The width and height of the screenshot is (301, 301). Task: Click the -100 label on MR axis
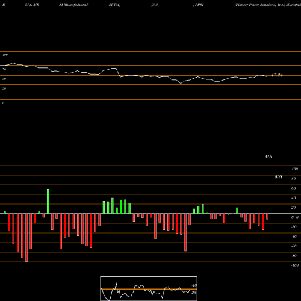pyautogui.click(x=295, y=265)
